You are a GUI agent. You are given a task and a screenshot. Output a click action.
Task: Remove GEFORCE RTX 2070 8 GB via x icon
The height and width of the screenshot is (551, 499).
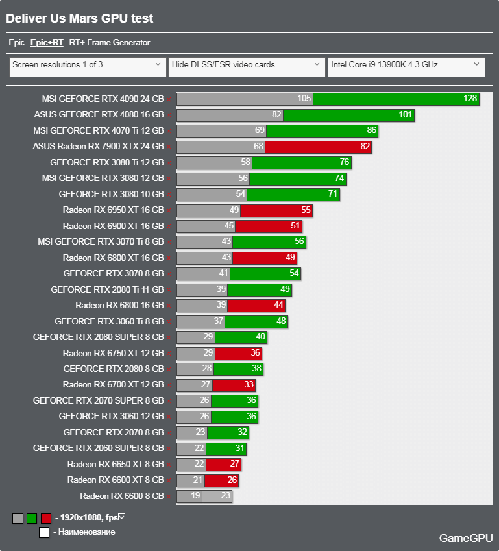coord(169,433)
